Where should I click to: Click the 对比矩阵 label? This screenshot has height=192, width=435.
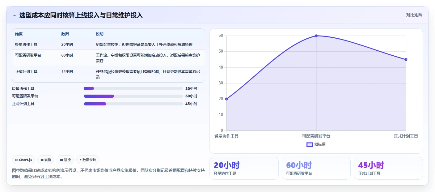[x=414, y=15]
